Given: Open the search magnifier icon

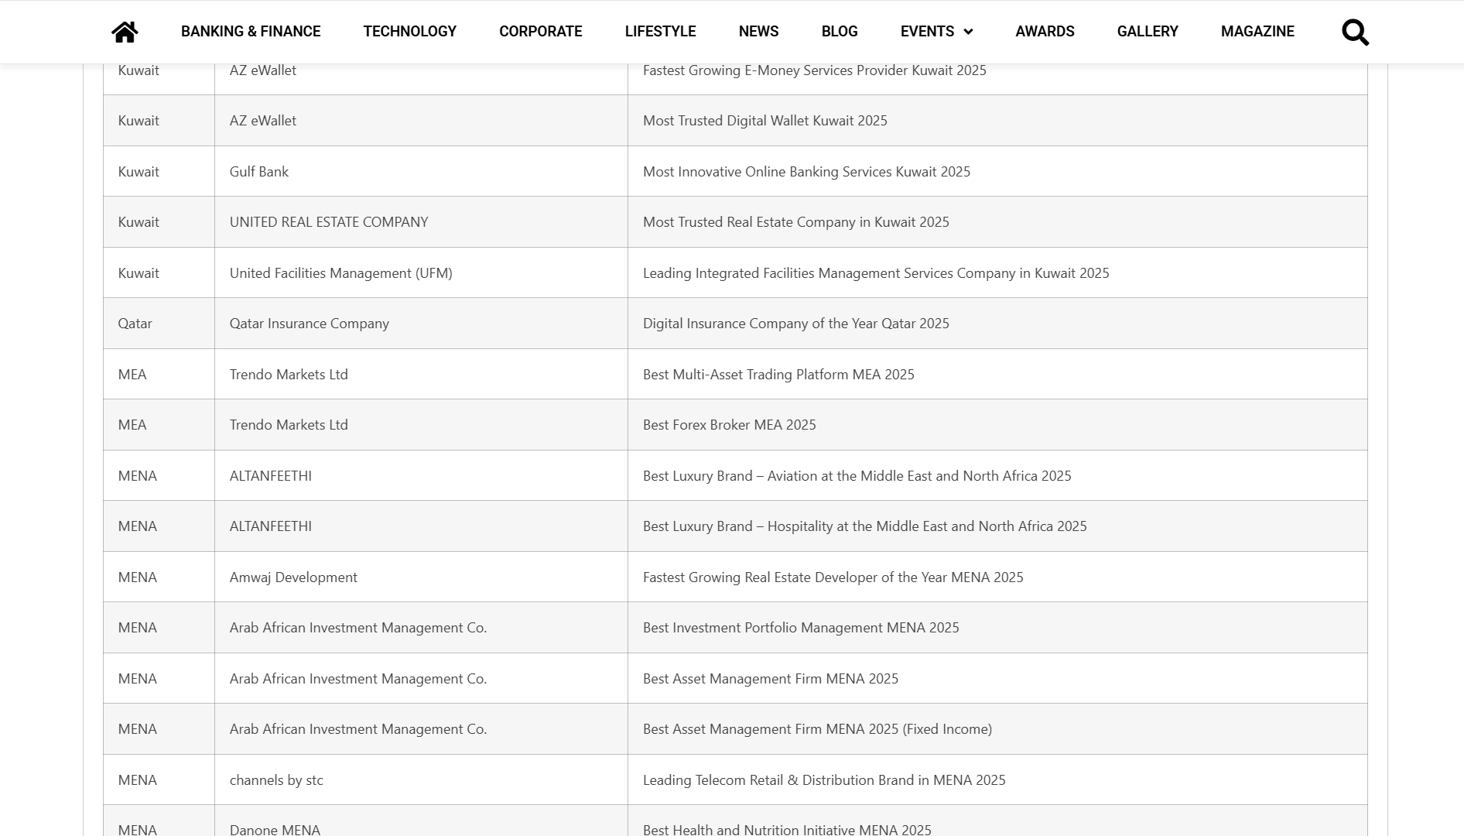Looking at the screenshot, I should (1355, 33).
